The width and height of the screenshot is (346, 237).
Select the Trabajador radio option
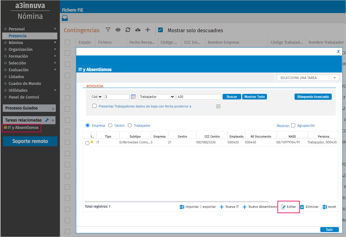(x=130, y=125)
